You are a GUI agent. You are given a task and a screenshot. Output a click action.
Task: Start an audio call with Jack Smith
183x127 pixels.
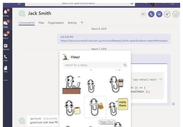coord(151,14)
